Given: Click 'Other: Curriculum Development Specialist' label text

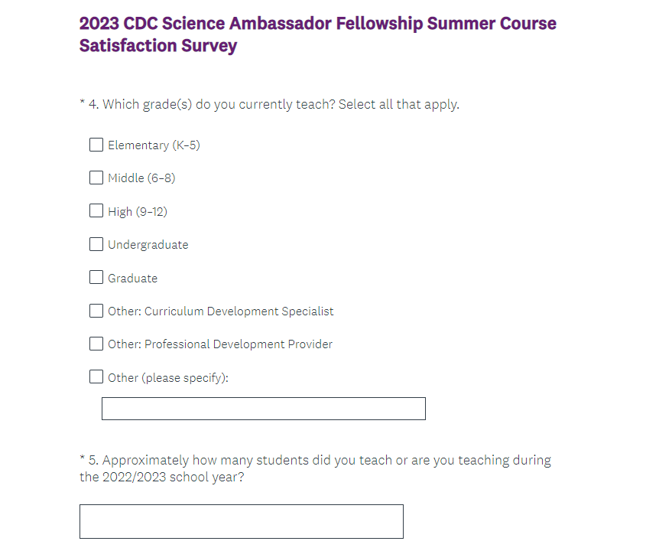Looking at the screenshot, I should (220, 311).
